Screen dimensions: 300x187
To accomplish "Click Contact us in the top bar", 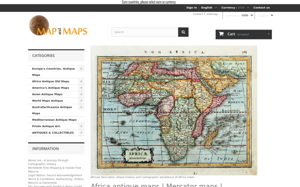I will [261, 7].
